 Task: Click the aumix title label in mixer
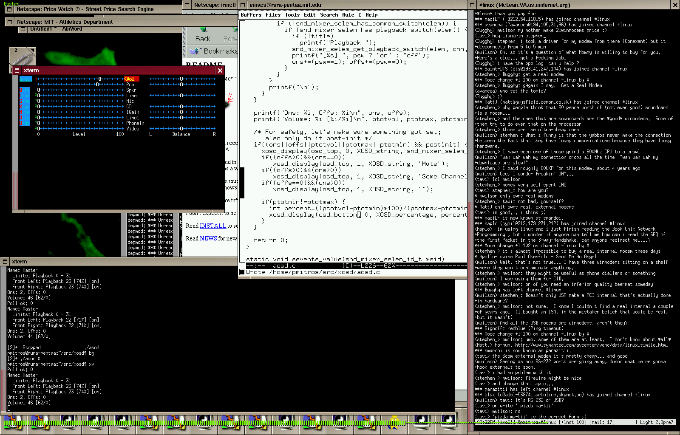[26, 79]
